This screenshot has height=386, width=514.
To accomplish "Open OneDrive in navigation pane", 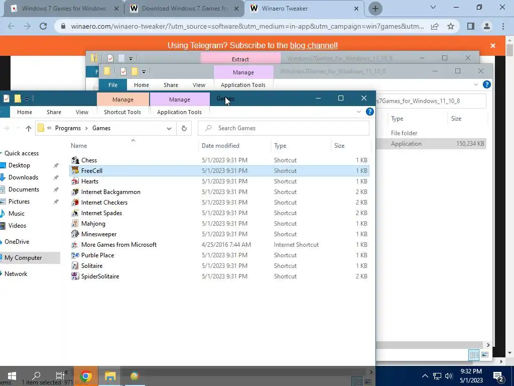I will point(17,242).
